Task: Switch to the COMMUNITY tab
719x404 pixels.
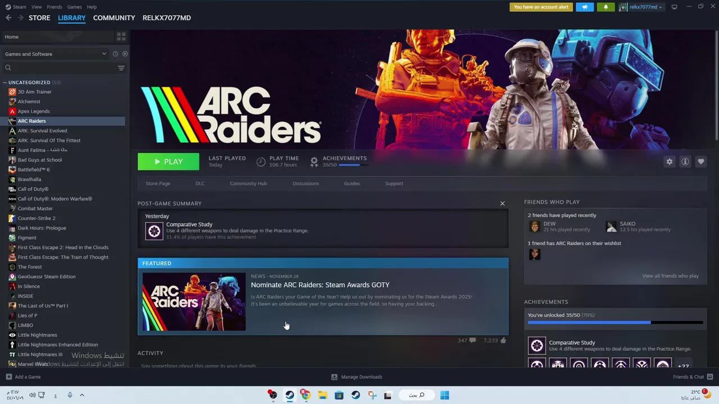Action: tap(114, 18)
